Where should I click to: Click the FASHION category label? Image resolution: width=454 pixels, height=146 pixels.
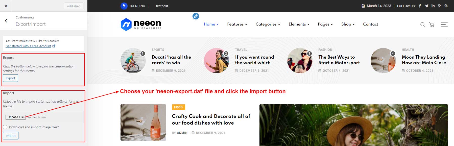click(x=325, y=50)
